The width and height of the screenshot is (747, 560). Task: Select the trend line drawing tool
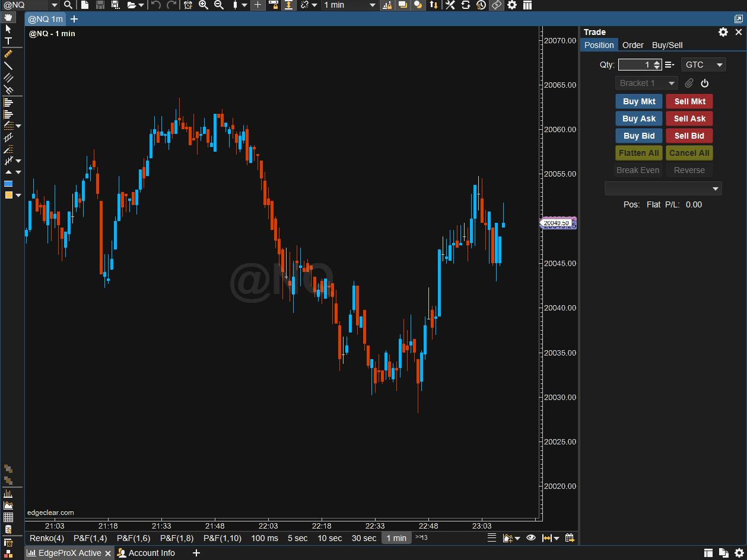pos(8,66)
